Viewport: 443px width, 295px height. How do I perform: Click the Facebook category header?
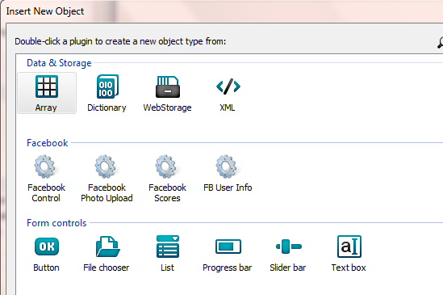point(47,143)
